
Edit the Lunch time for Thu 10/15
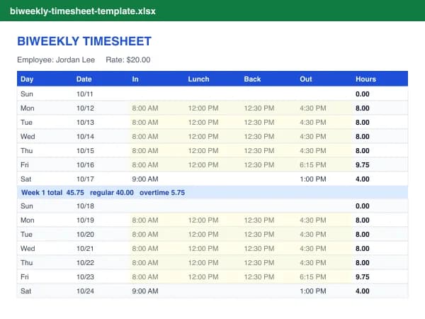203,150
